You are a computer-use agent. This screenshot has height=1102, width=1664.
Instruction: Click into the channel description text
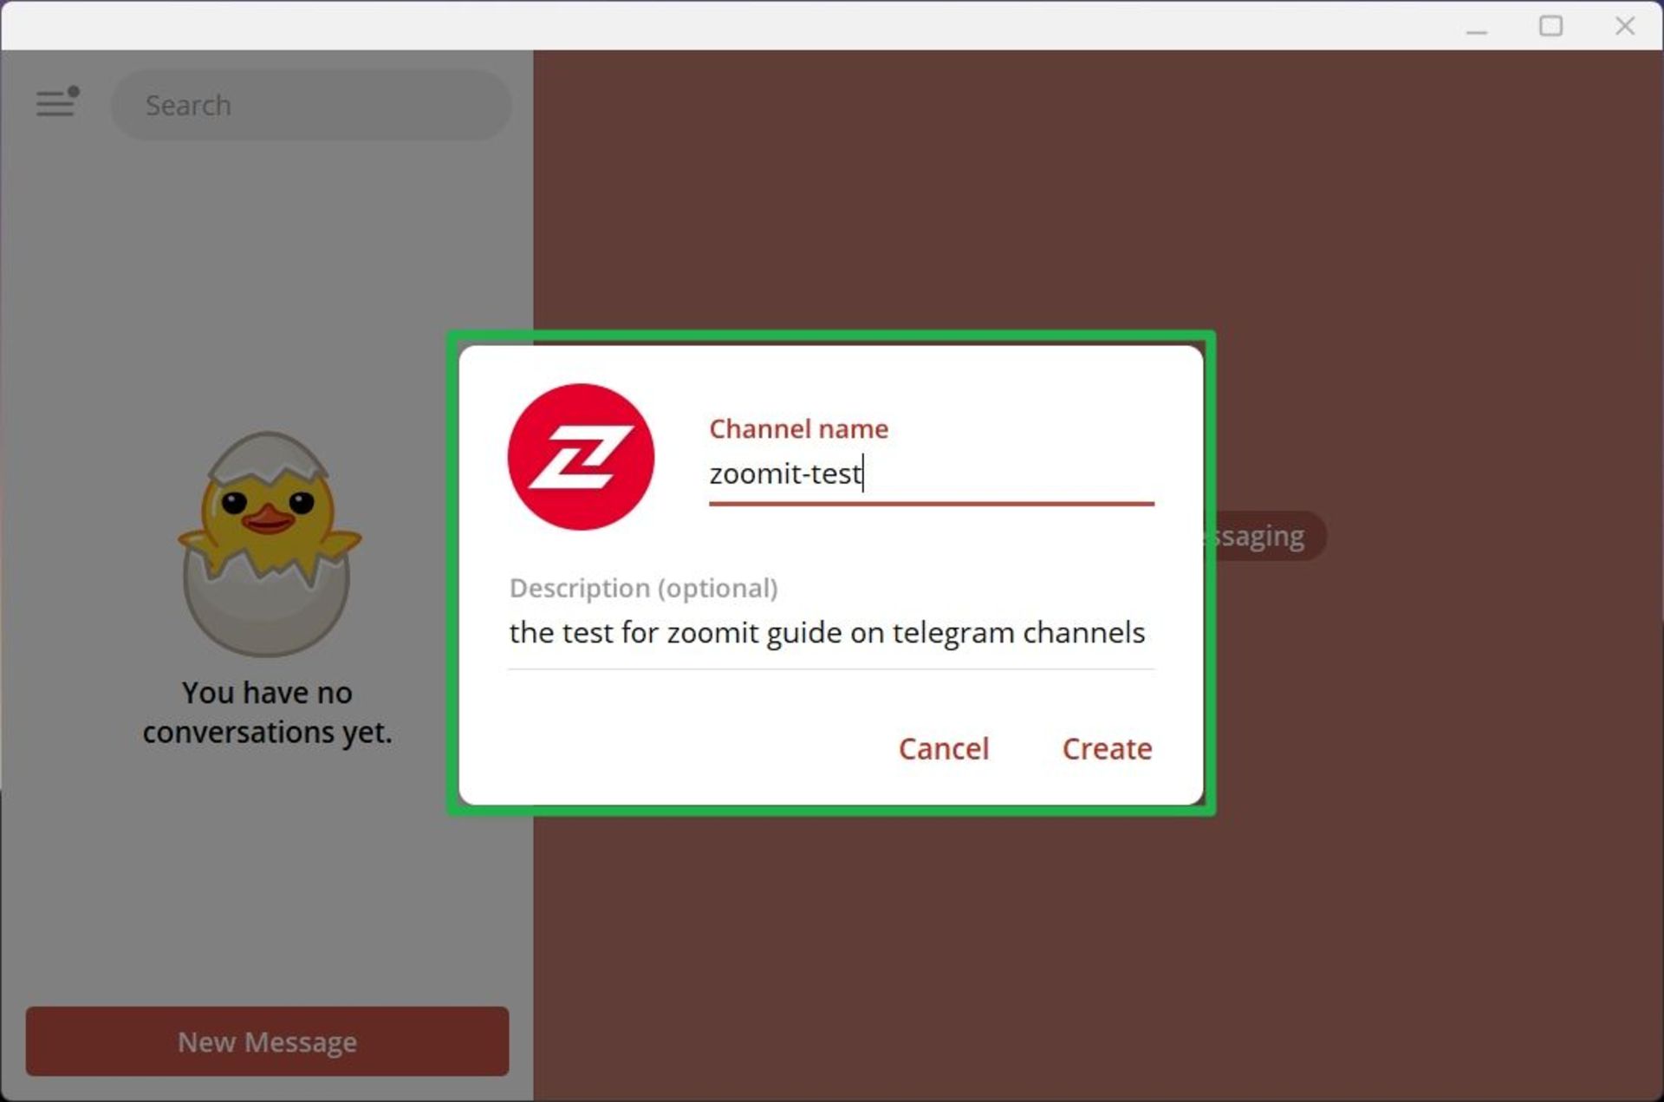[827, 633]
